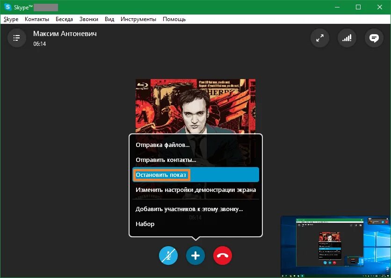Viewport: 391px width, 278px height.
Task: Open the Skype menu
Action: [x=11, y=19]
